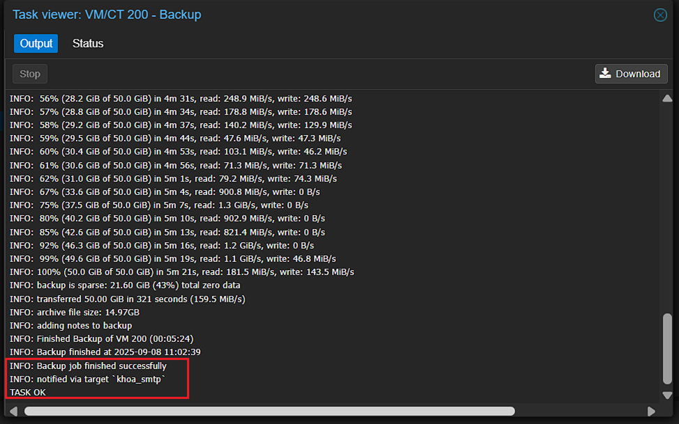The width and height of the screenshot is (679, 424).
Task: Switch to the Status tab
Action: point(88,43)
